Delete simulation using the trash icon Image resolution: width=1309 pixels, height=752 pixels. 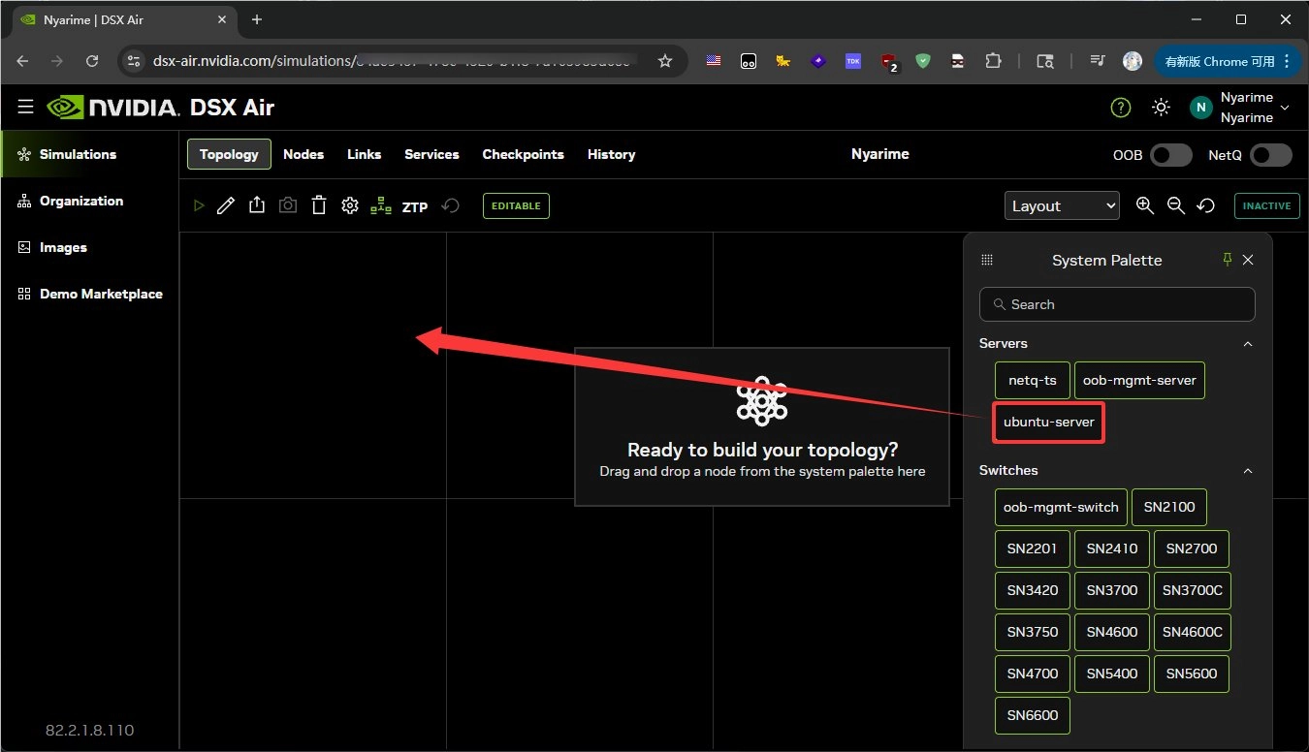coord(319,205)
